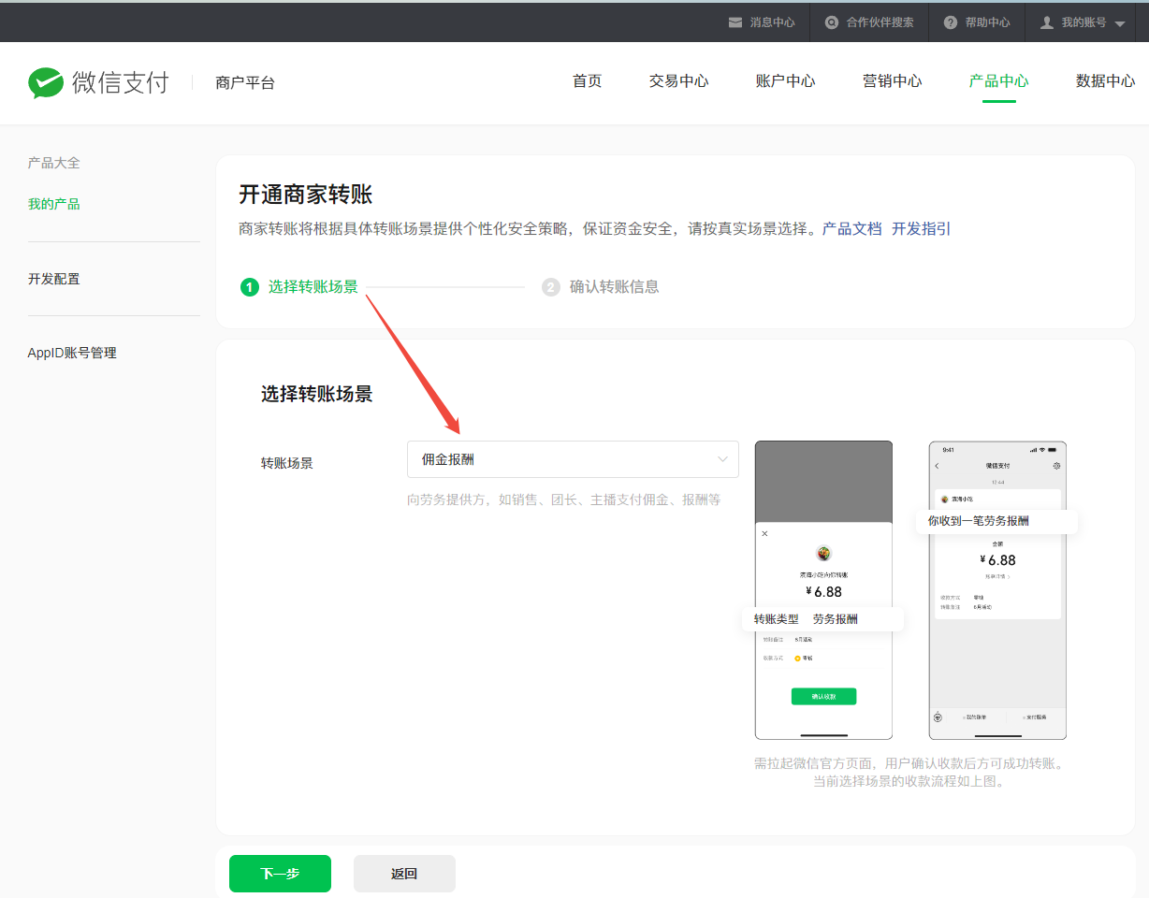
Task: Click the 你收到一笔劳务报酬 callout
Action: pyautogui.click(x=997, y=521)
